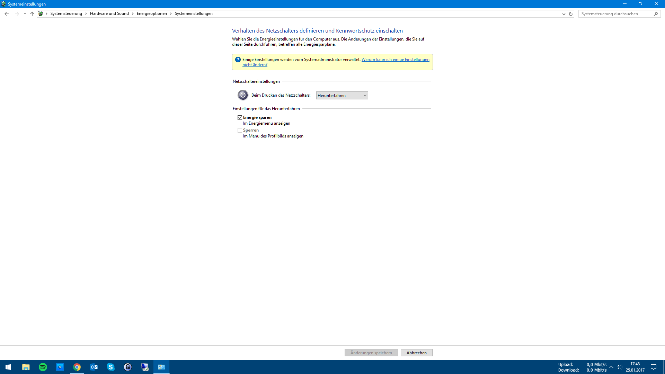Open Google Chrome from taskbar
The height and width of the screenshot is (374, 665).
point(77,367)
